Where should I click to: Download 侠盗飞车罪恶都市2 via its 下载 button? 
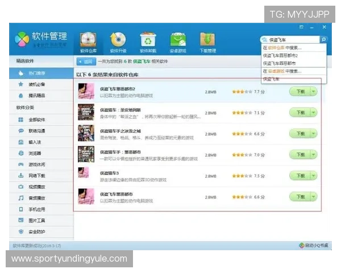pos(300,92)
